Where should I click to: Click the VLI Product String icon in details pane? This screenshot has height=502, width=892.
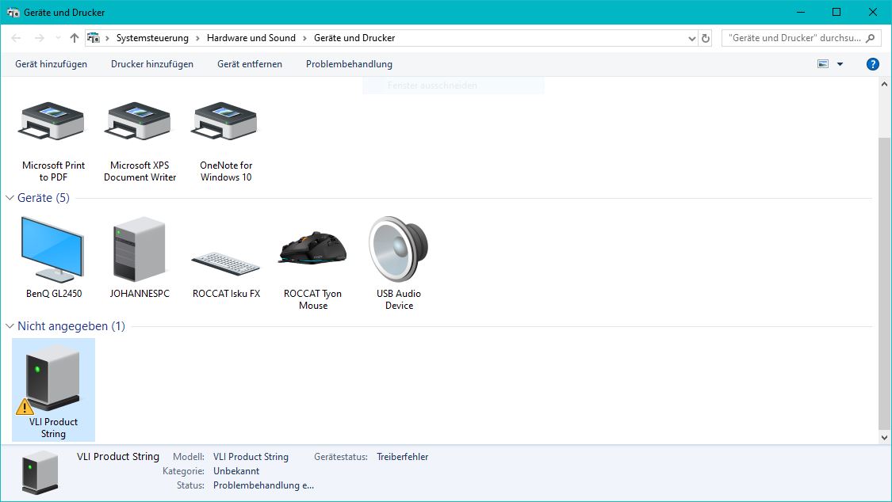click(x=40, y=473)
